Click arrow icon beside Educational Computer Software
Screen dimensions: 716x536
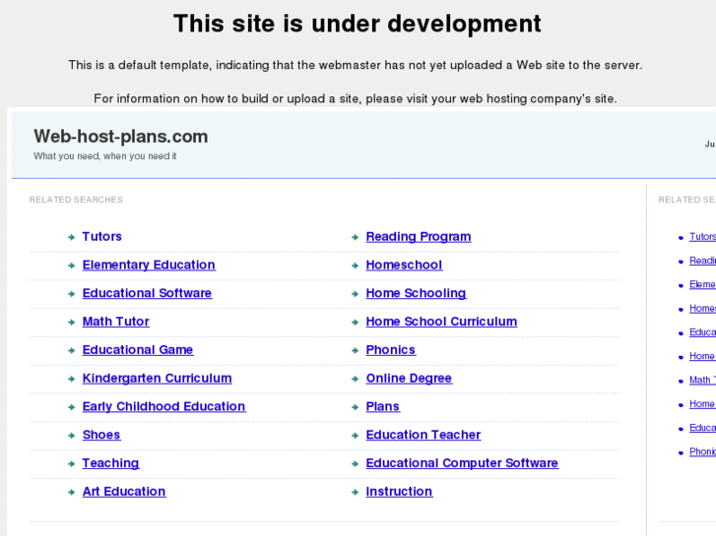coord(355,463)
